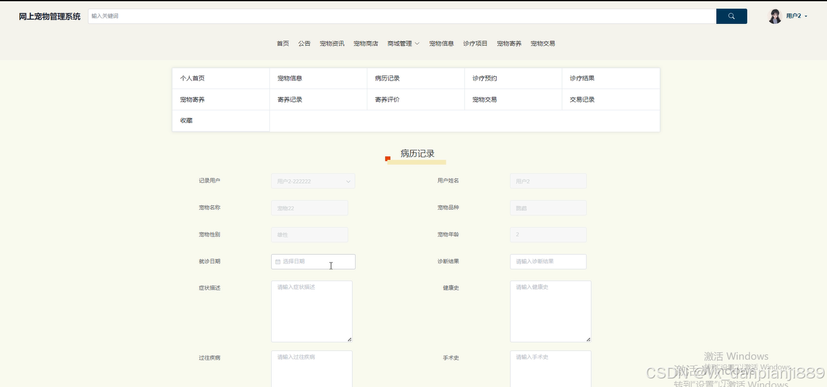Click the 健康史 text area

551,311
